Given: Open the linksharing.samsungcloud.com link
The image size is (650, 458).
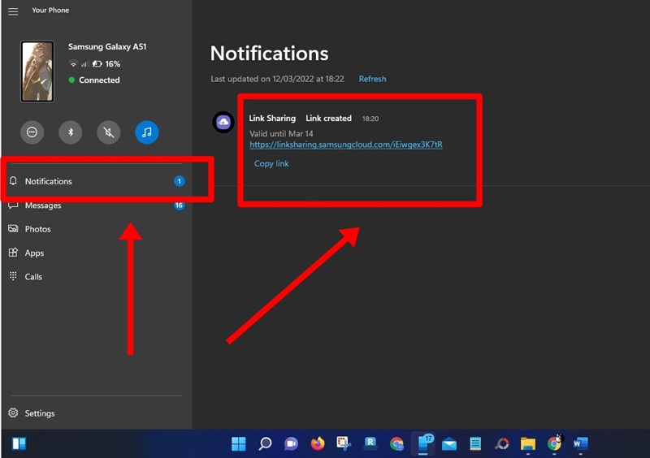Looking at the screenshot, I should click(345, 145).
